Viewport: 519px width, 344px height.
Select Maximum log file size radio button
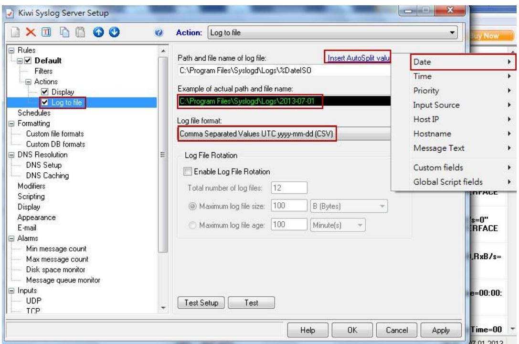click(x=192, y=206)
